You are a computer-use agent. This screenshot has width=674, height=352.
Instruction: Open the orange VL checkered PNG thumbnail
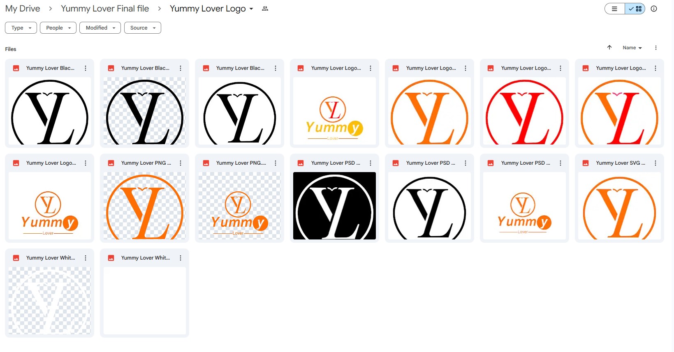tap(145, 206)
